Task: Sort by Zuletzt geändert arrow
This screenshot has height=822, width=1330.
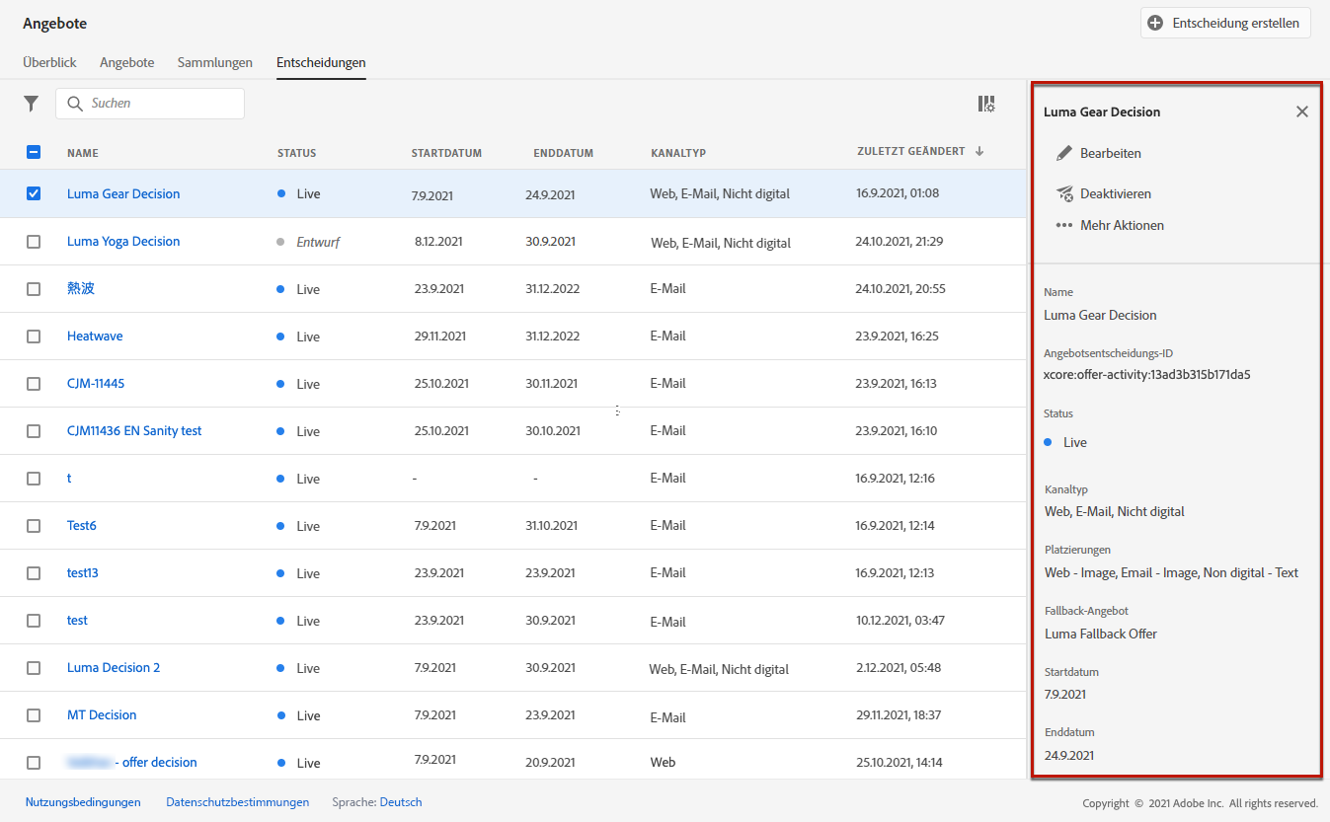Action: tap(978, 151)
